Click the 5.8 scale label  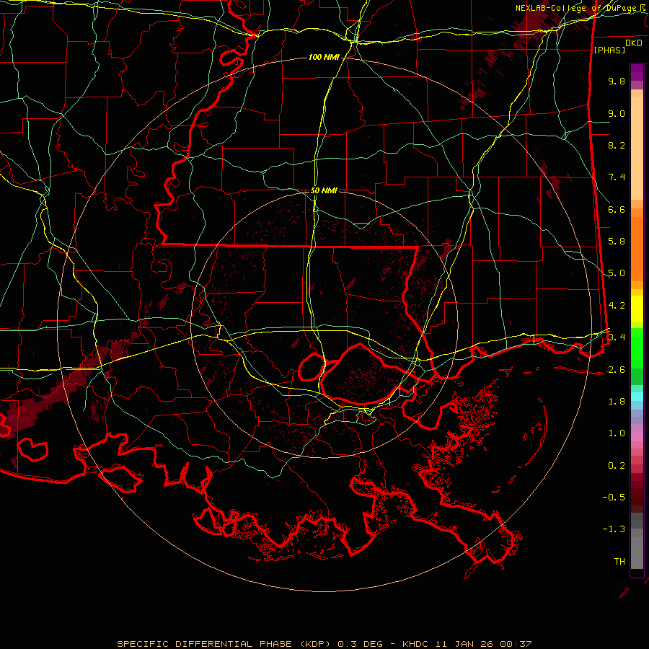617,242
